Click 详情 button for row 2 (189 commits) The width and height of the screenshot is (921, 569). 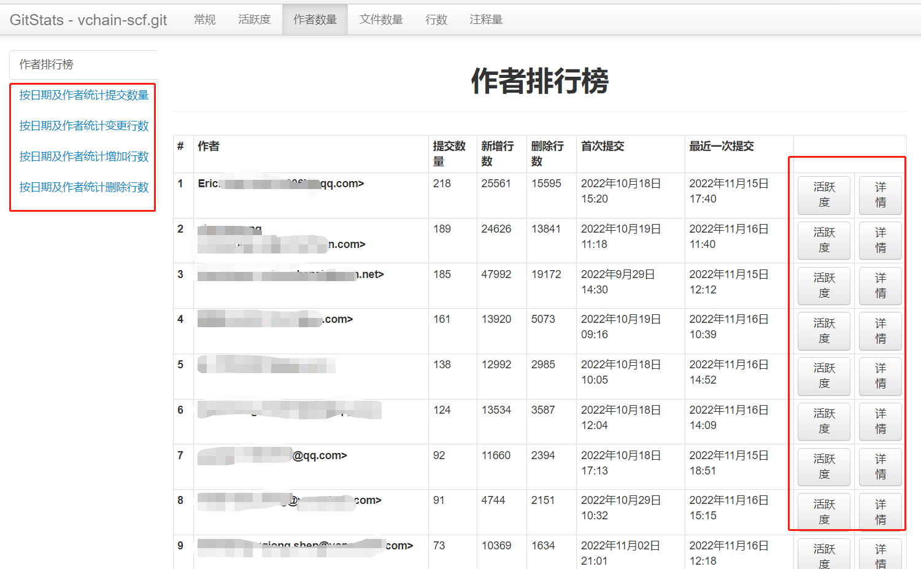coord(881,241)
